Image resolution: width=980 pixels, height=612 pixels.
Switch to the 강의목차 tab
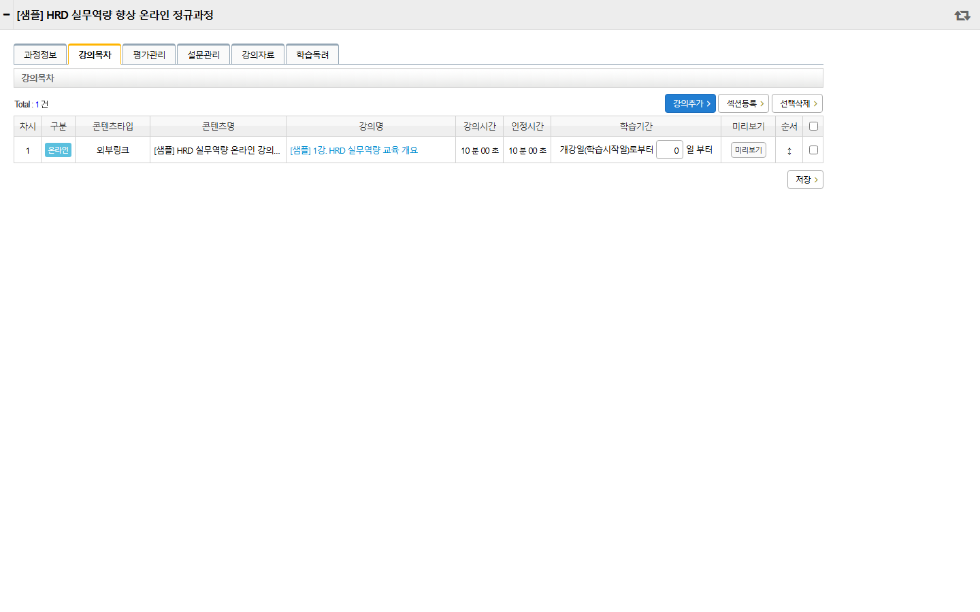[x=95, y=54]
